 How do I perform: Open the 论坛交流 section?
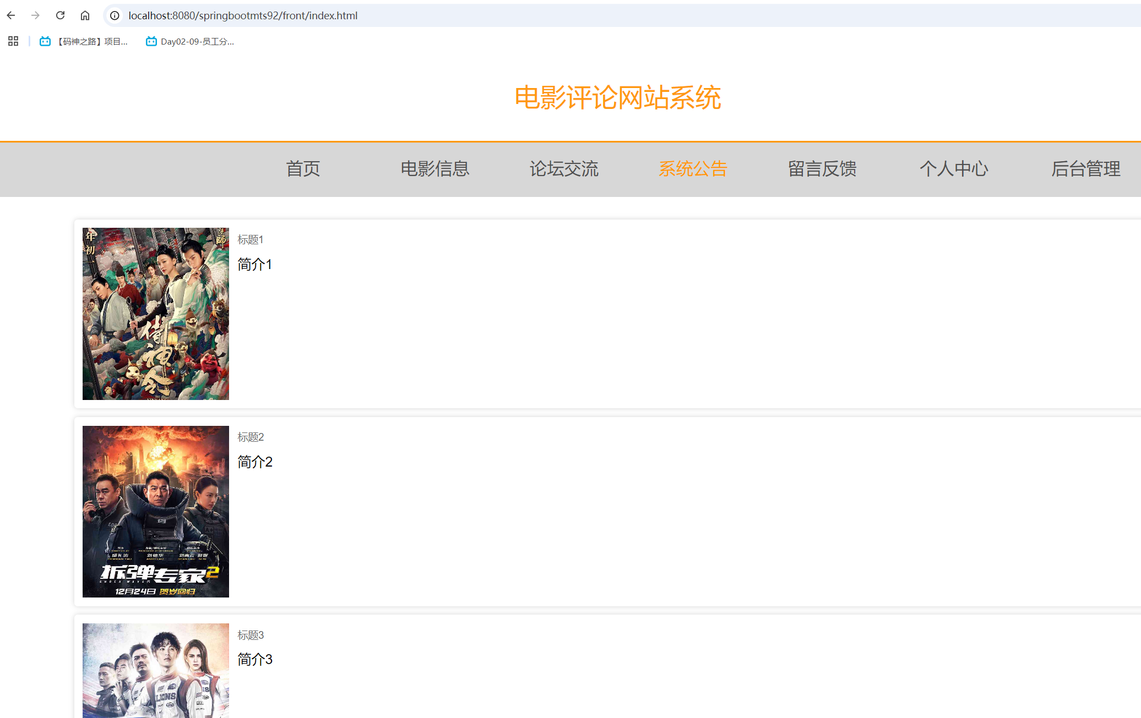coord(564,169)
